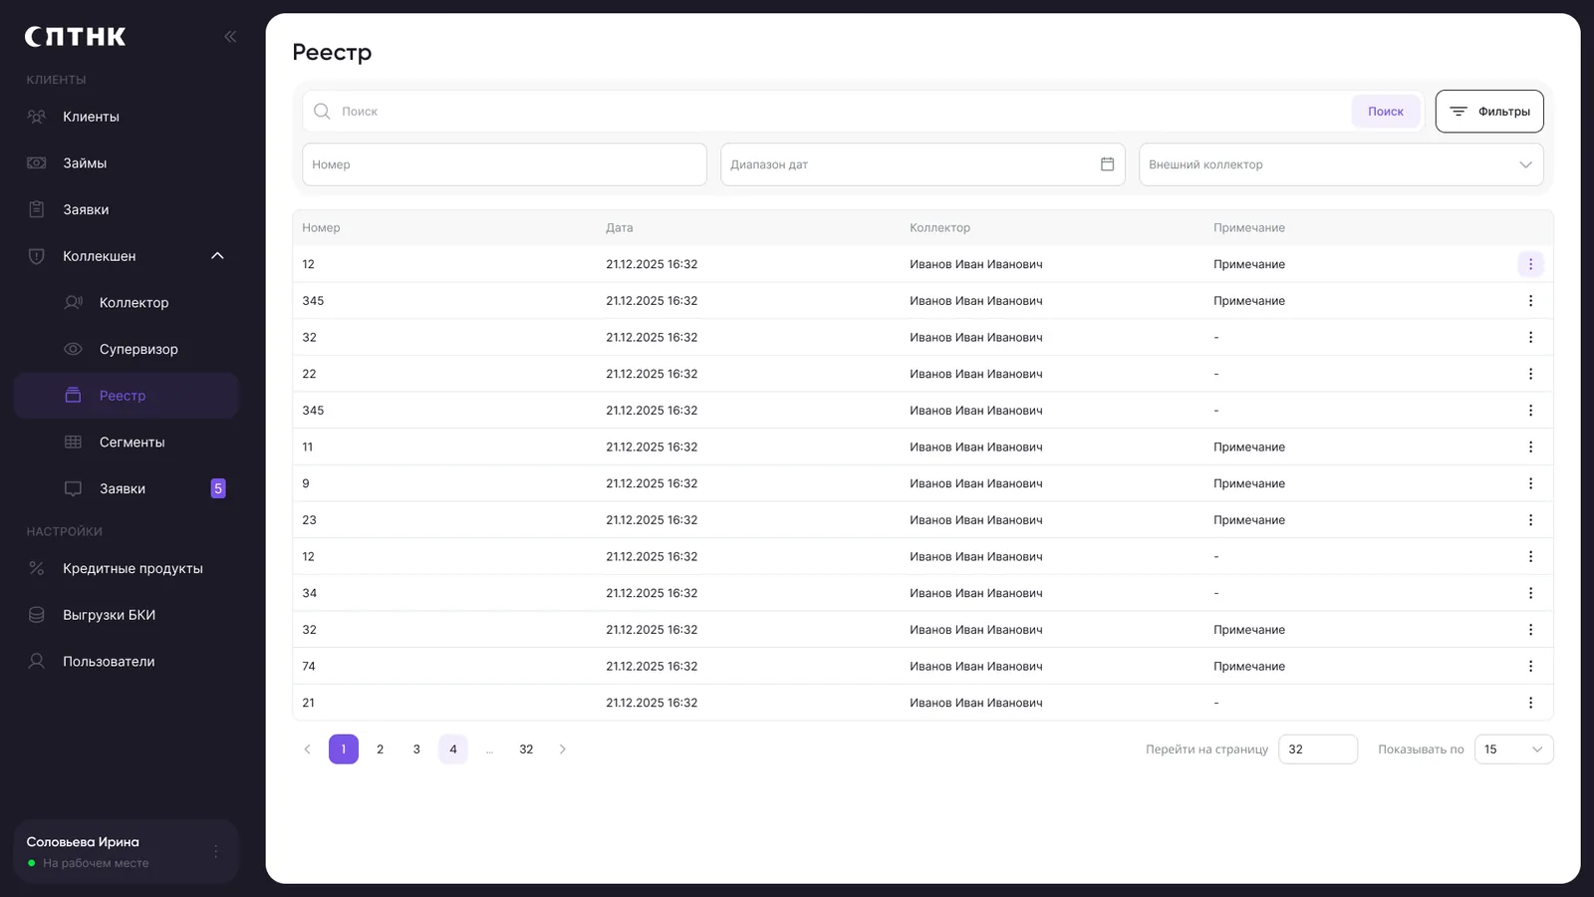1594x897 pixels.
Task: Jump to last page 32 in pagination
Action: (x=526, y=749)
